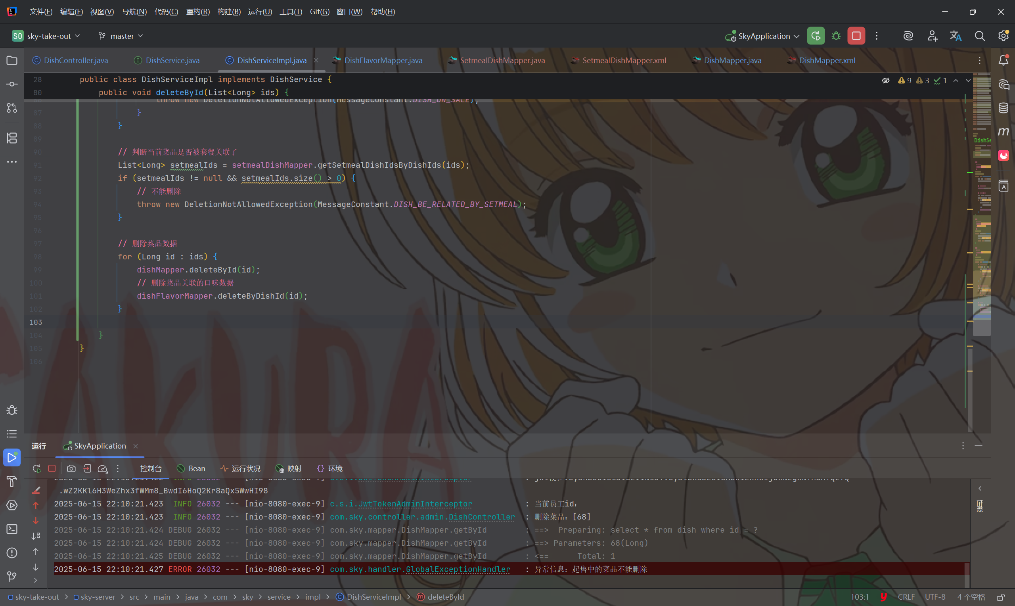Click the GlobalExceptionHandler link in console

pyautogui.click(x=458, y=569)
